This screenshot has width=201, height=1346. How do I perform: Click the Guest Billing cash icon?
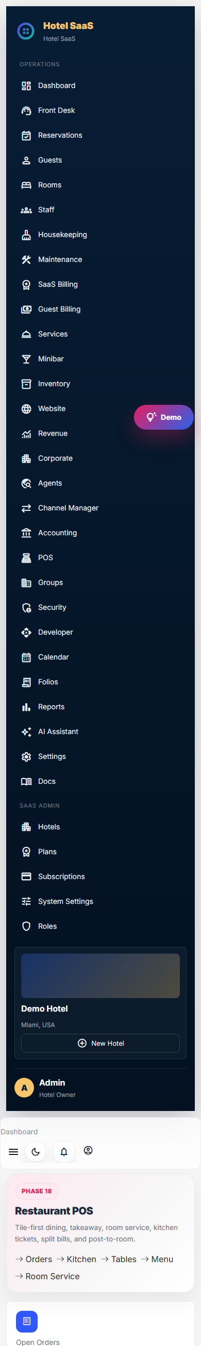tap(26, 310)
